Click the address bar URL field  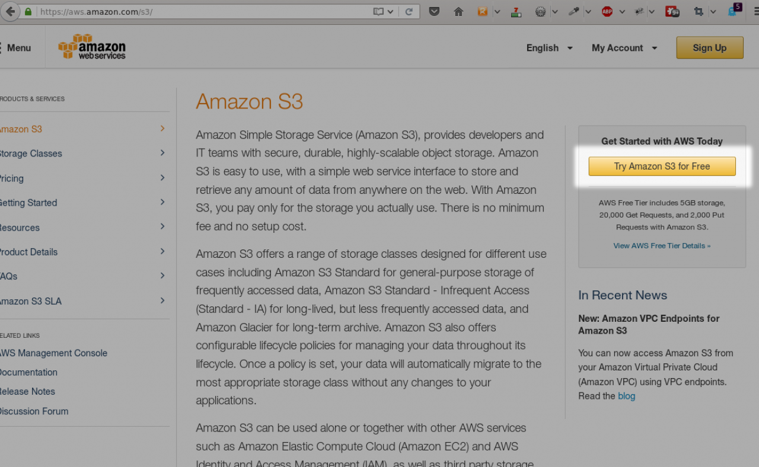click(x=202, y=11)
